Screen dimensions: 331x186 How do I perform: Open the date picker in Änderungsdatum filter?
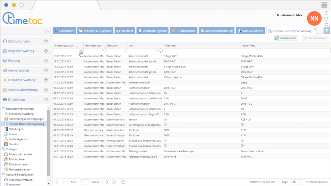81,51
